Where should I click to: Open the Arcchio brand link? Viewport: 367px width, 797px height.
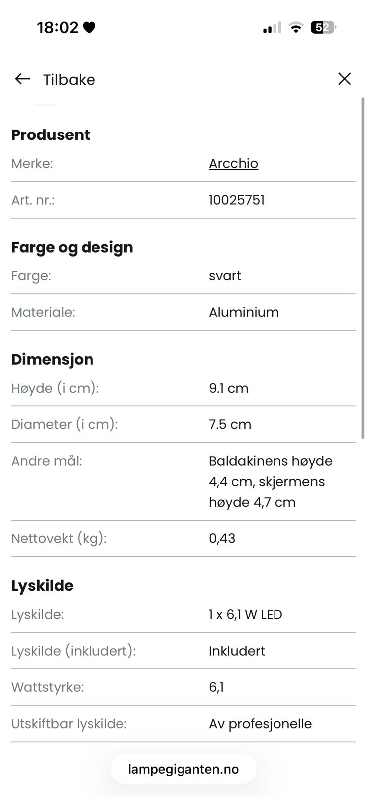point(233,163)
